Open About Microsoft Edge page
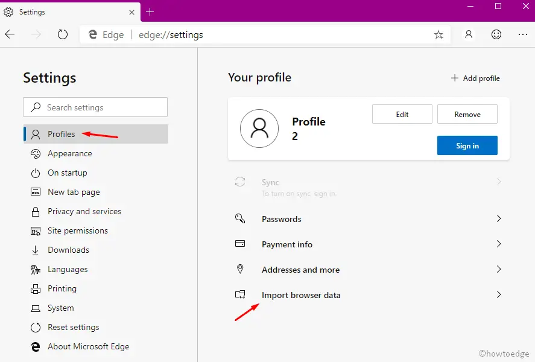This screenshot has height=362, width=535. [88, 347]
